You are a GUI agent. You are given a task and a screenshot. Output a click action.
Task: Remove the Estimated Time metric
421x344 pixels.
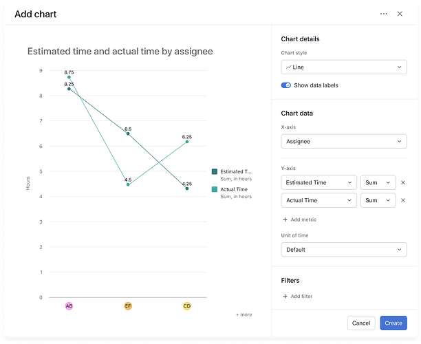[403, 182]
